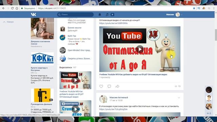Click sidebar video title Учебник Youtube №8
Image resolution: width=217 pixels, height=122 pixels.
point(72,94)
